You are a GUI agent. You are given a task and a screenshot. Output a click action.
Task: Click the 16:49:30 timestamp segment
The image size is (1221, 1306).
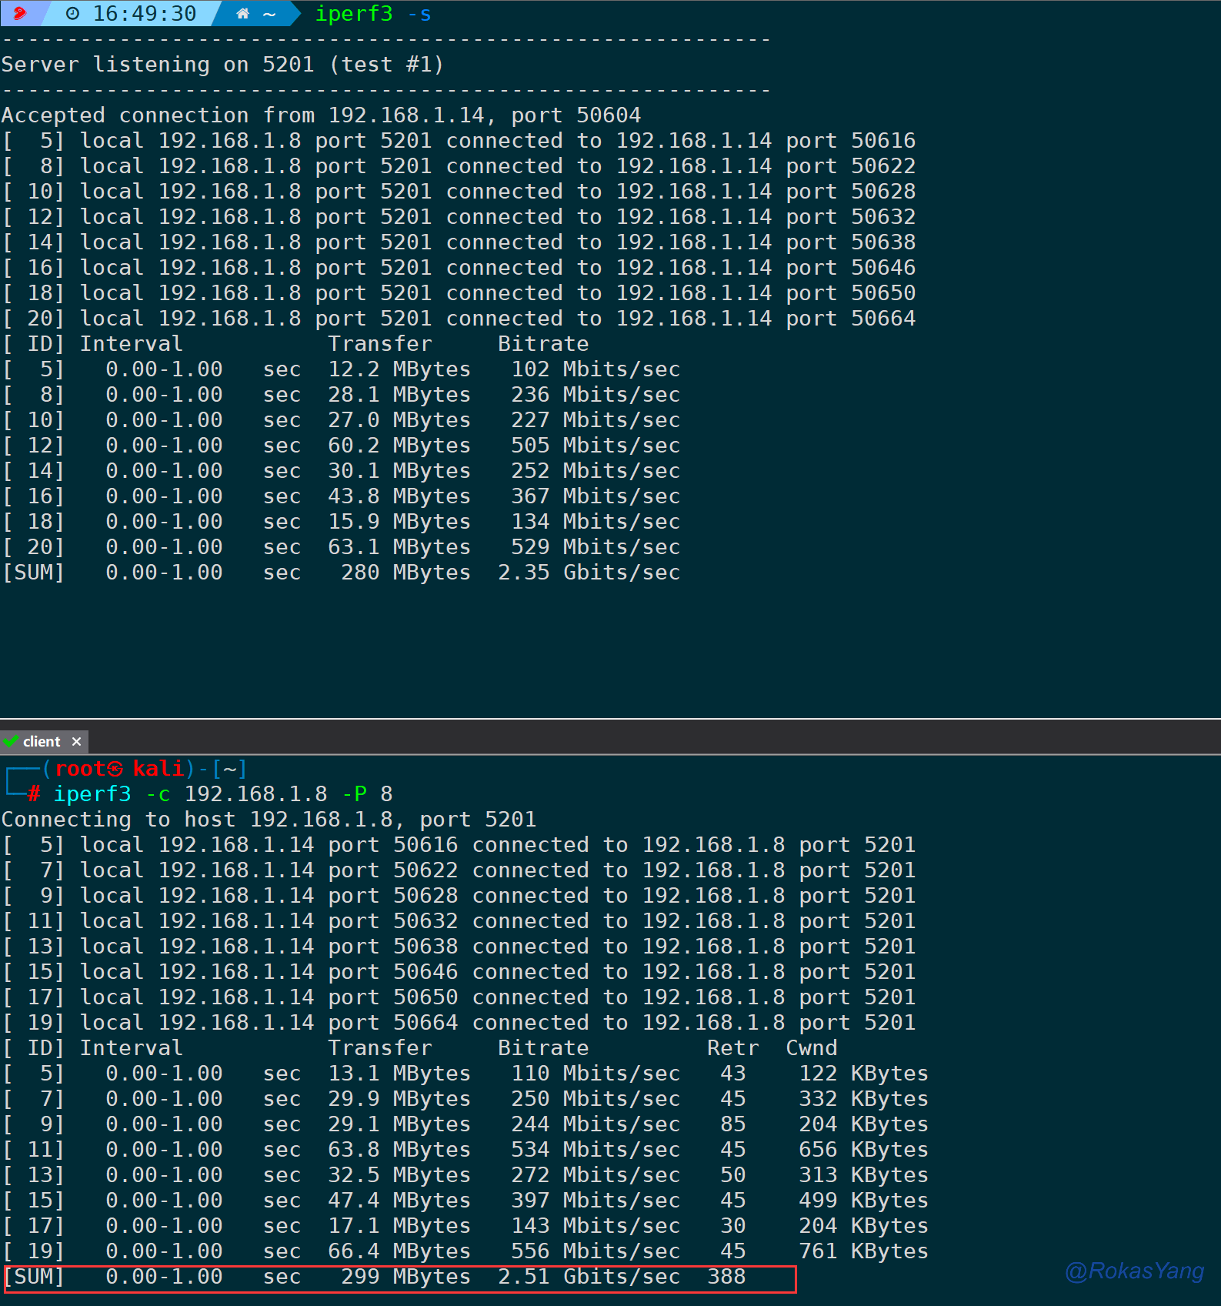tap(144, 13)
